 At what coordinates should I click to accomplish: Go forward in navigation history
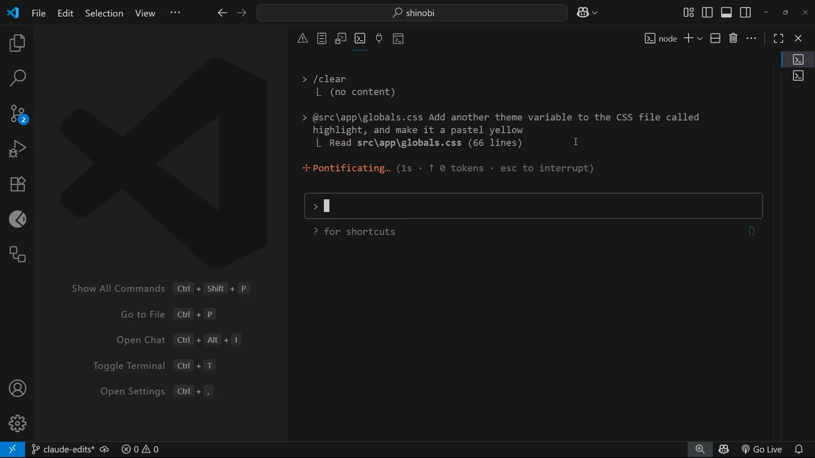(242, 13)
